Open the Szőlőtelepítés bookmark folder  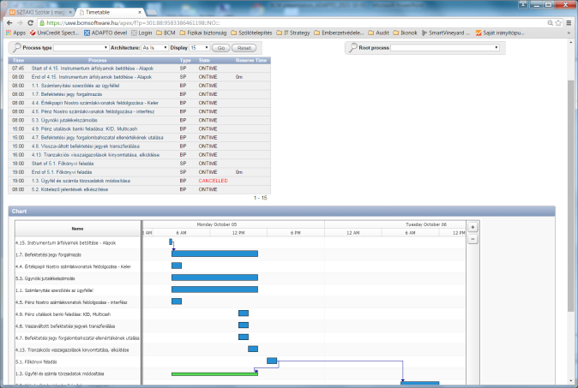click(251, 33)
